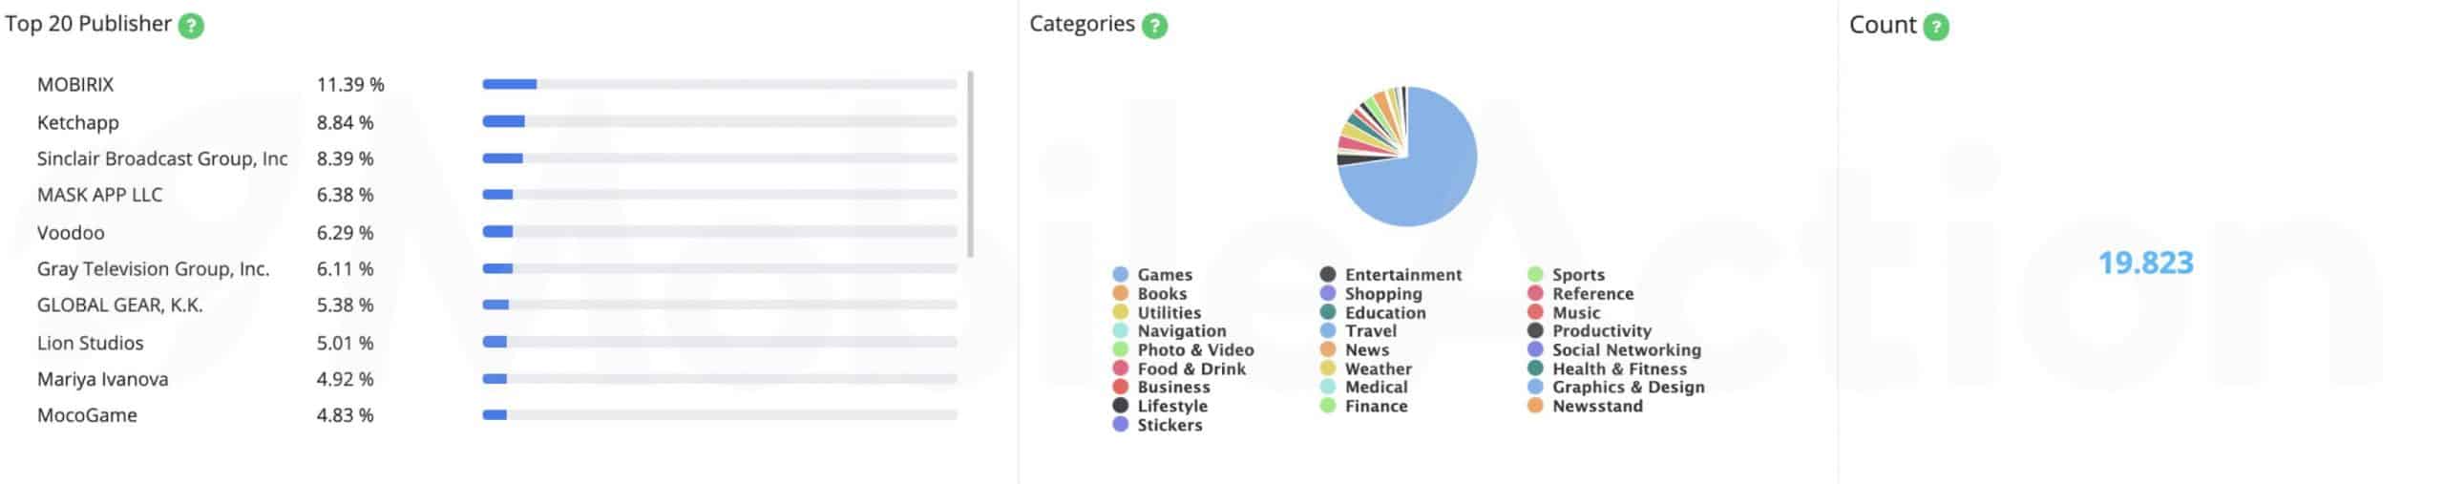Toggle Games legend dot

[x=1121, y=275]
